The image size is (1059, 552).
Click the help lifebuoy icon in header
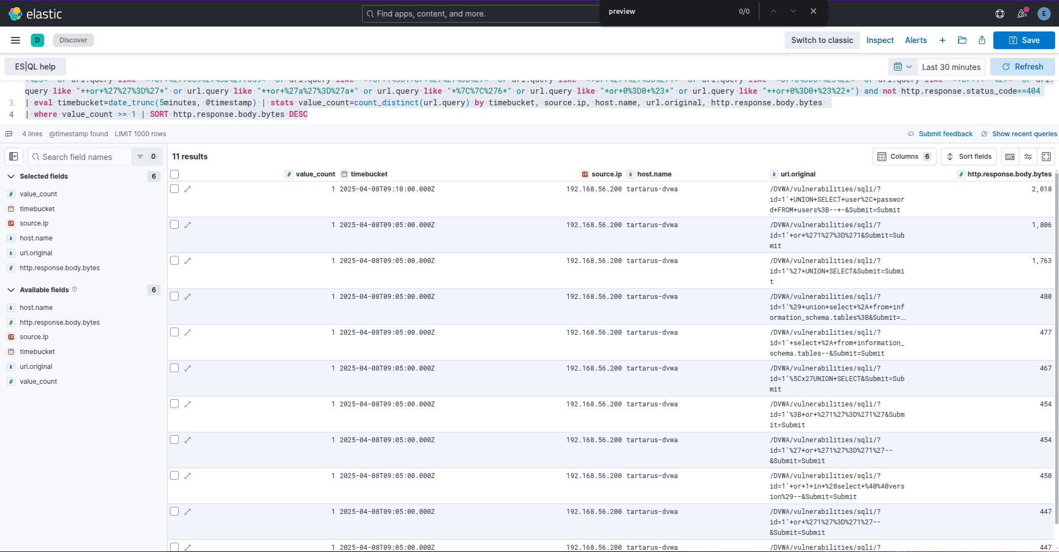(x=999, y=14)
